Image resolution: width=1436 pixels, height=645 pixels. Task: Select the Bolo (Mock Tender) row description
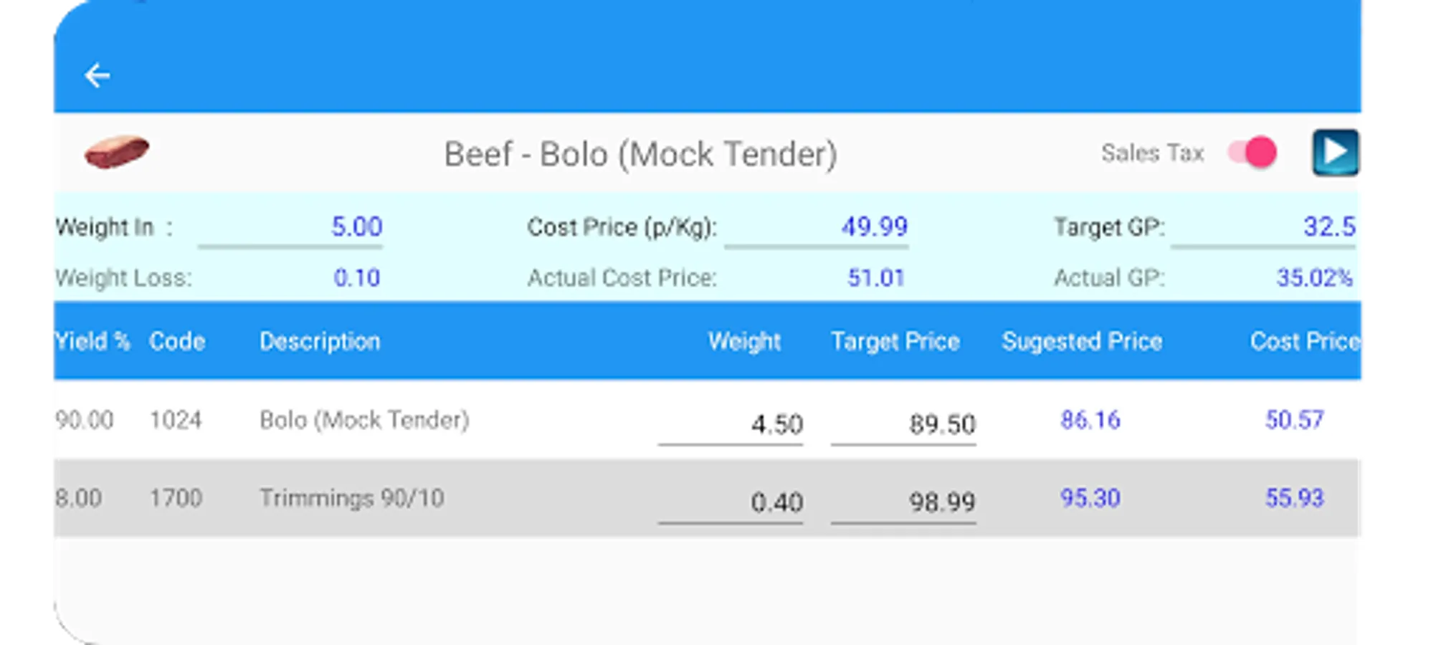point(364,420)
